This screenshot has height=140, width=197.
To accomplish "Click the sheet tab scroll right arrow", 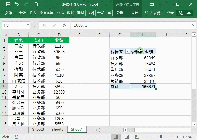I will [x=16, y=130].
